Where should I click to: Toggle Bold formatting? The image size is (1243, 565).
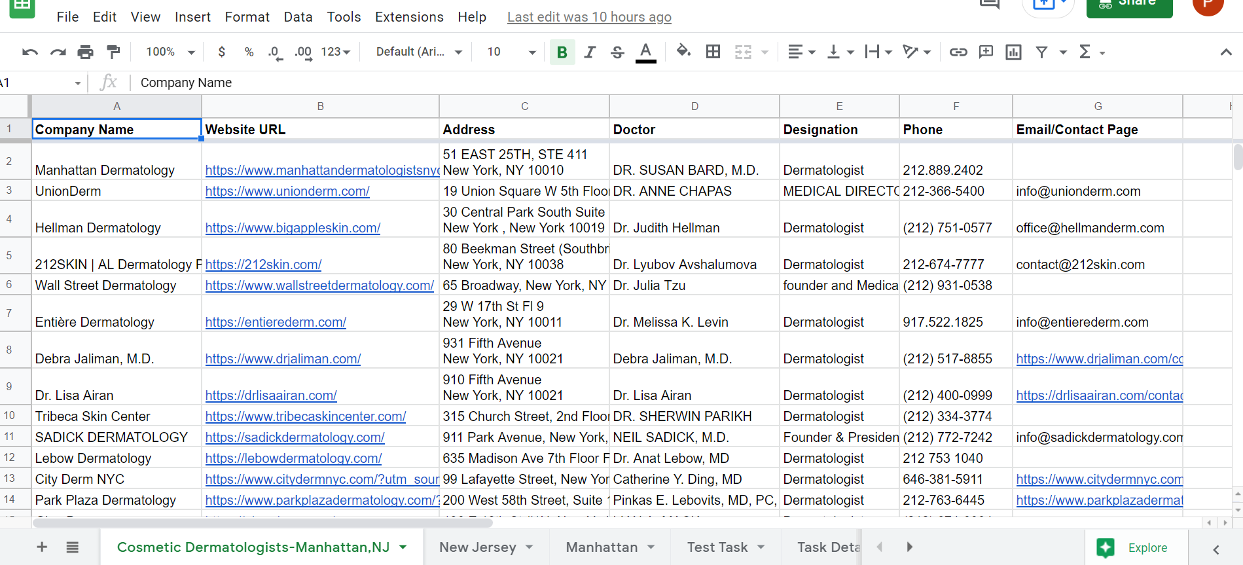[562, 52]
